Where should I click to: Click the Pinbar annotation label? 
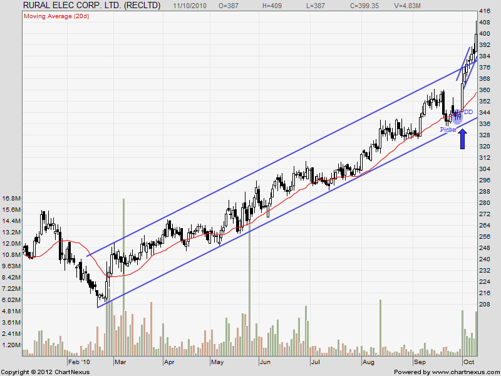pyautogui.click(x=448, y=130)
